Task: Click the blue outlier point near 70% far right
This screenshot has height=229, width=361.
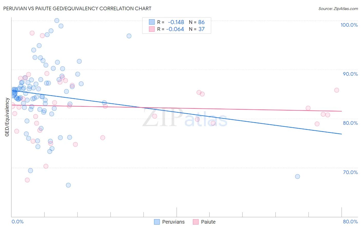Action: point(297,176)
